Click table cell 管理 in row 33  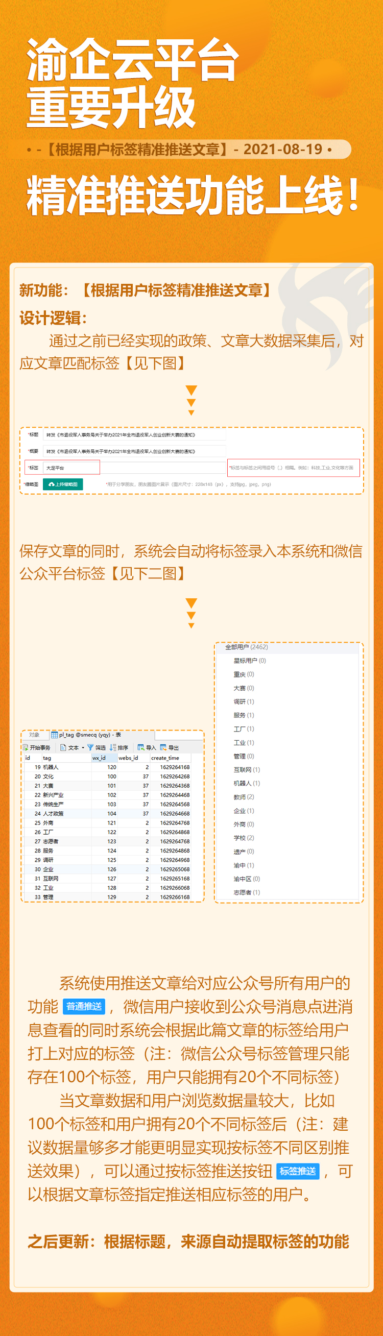(x=49, y=897)
